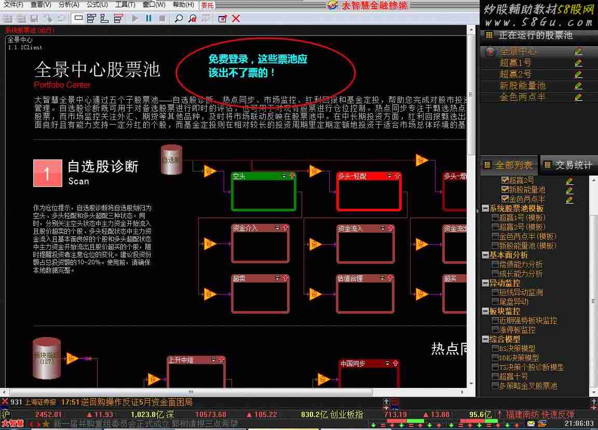
Task: Check 成长能力分析 checkbox
Action: 495,274
